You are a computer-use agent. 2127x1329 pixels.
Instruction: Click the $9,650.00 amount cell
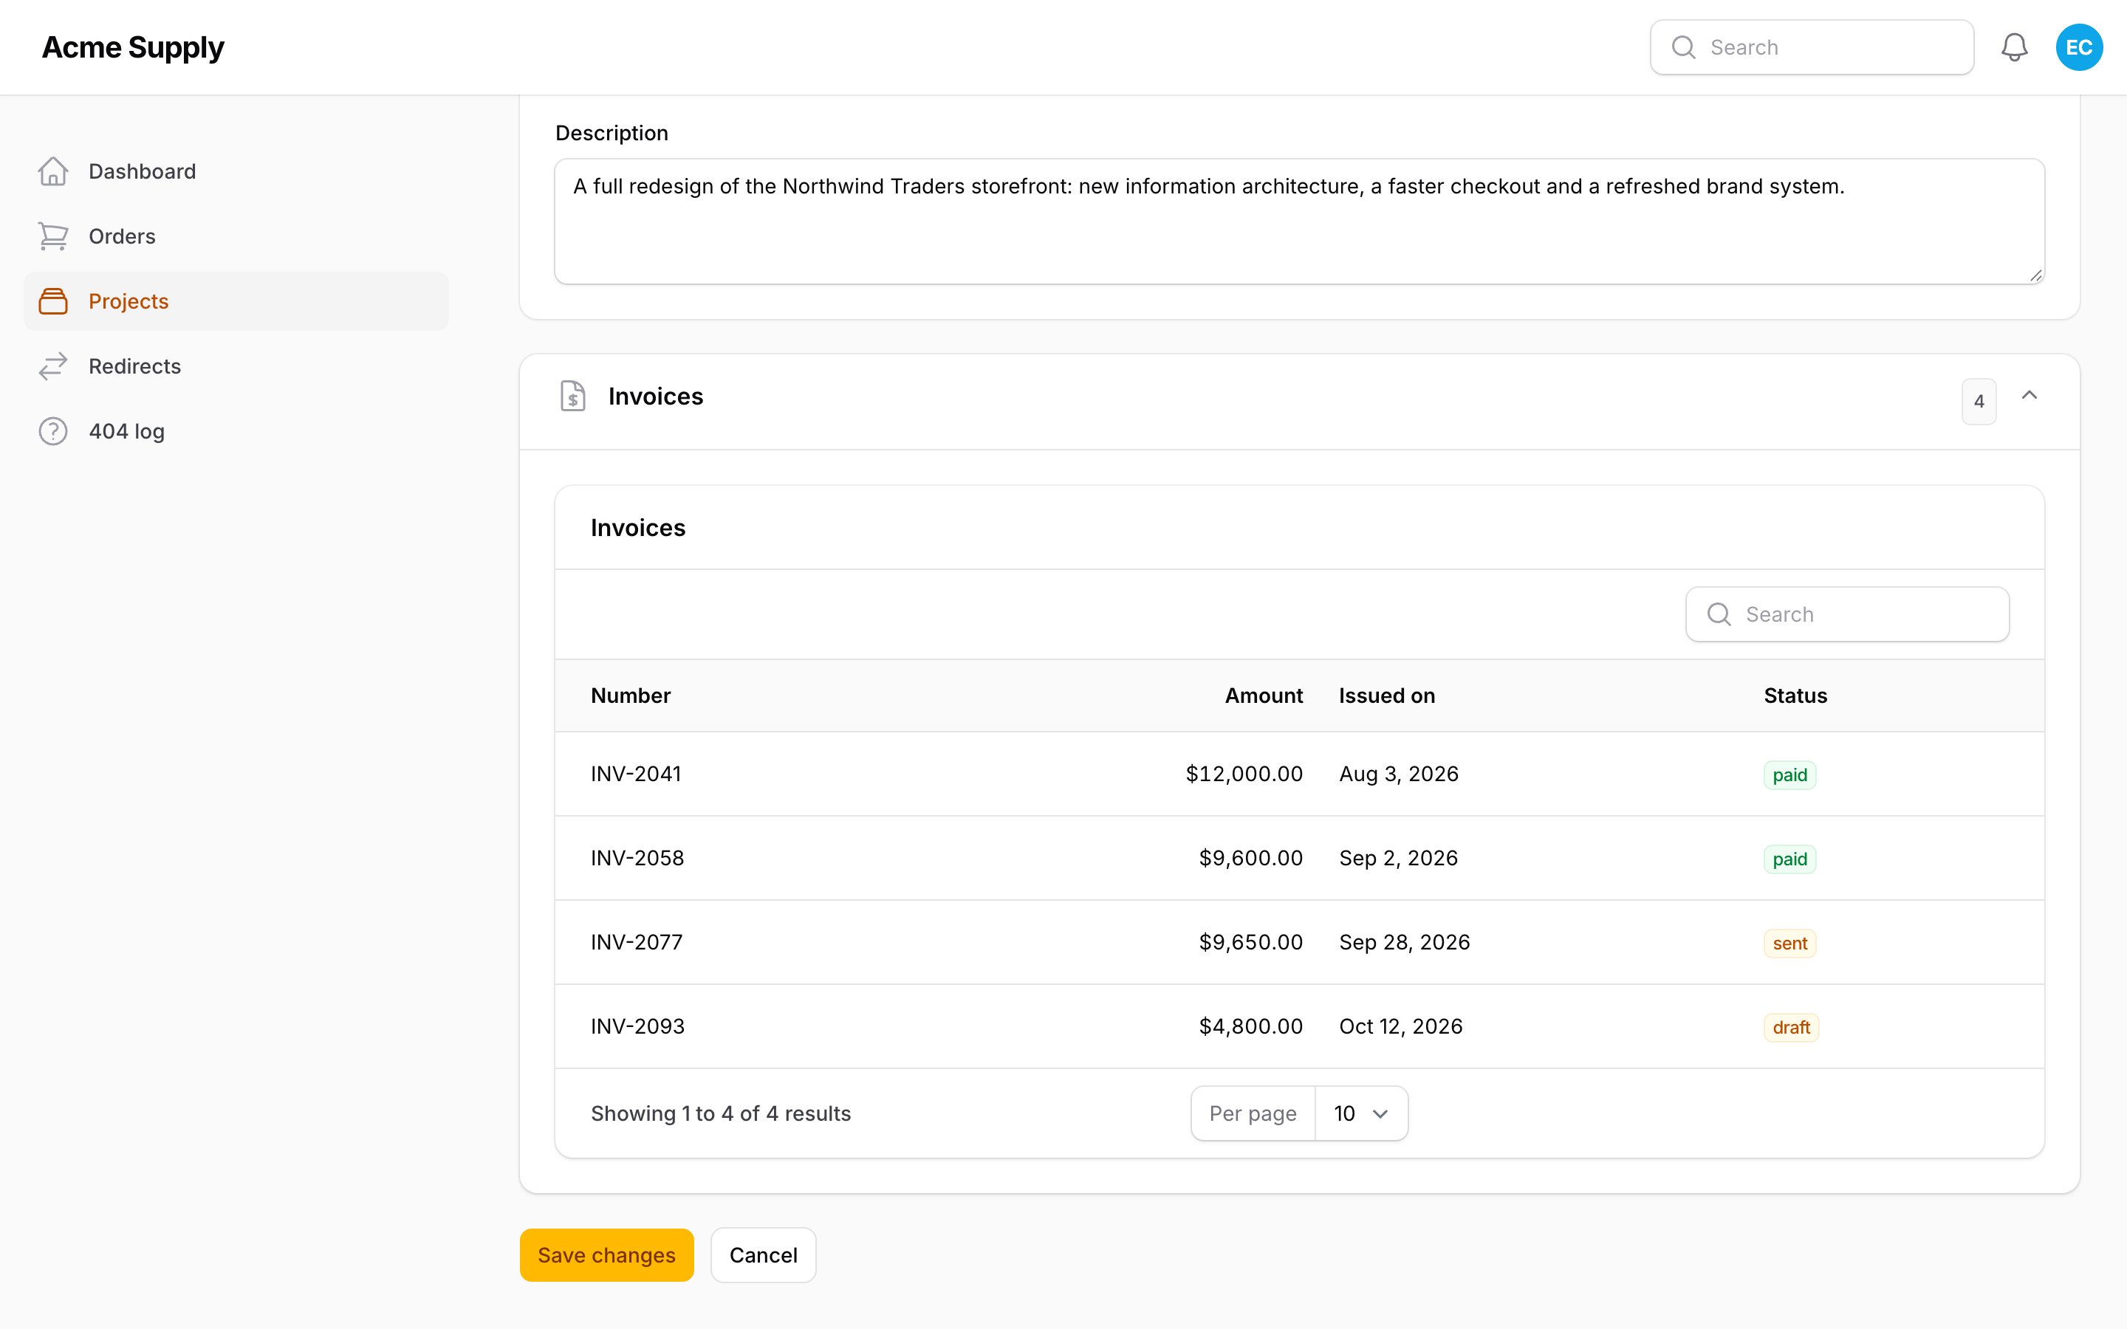(1250, 942)
